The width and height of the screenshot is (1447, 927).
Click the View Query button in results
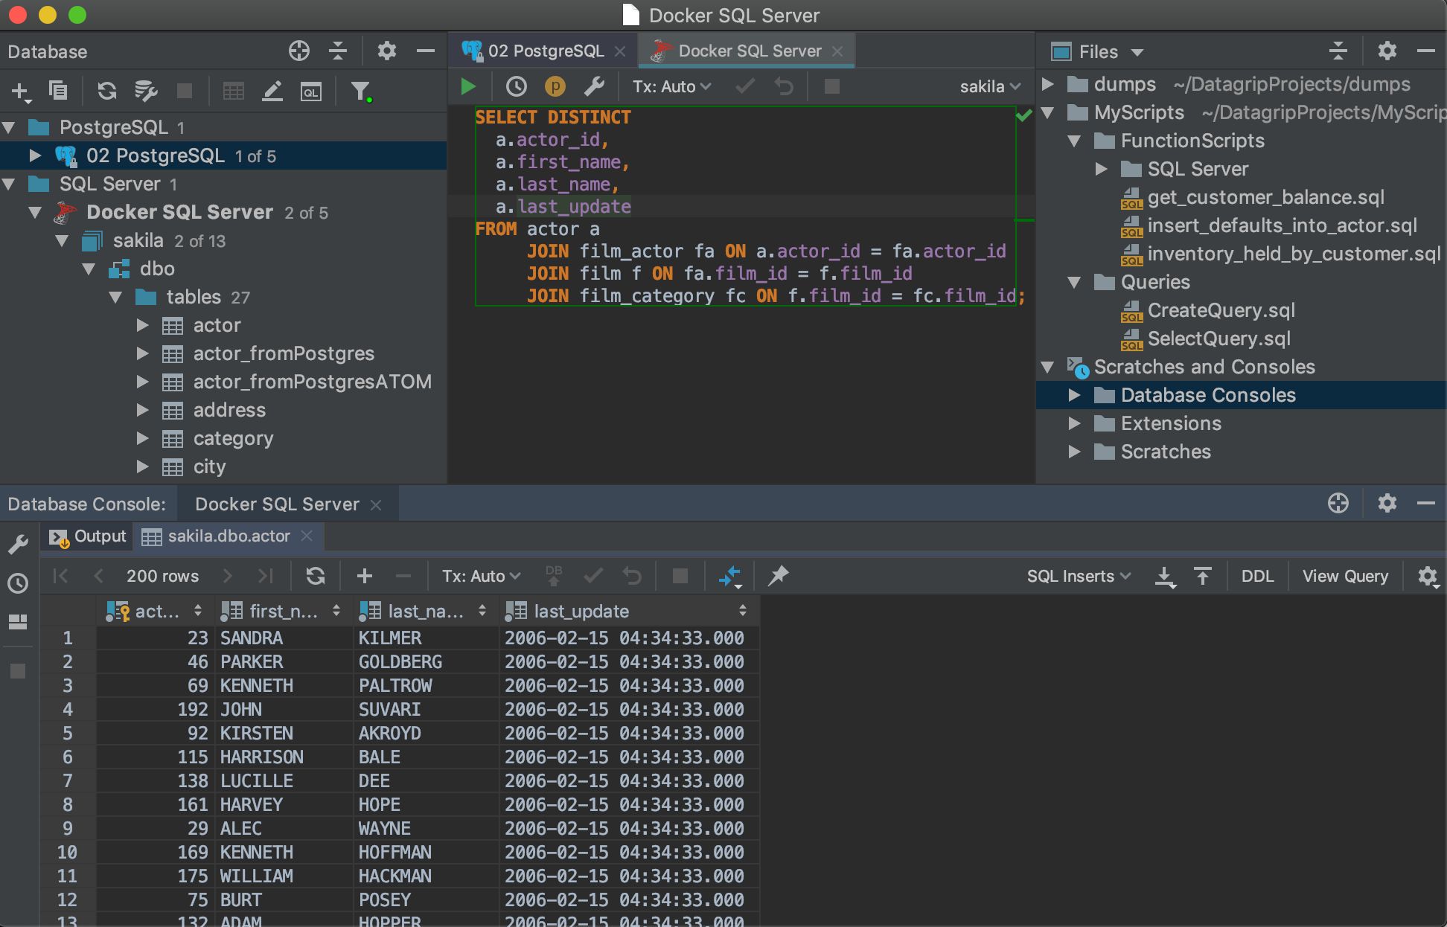tap(1346, 575)
